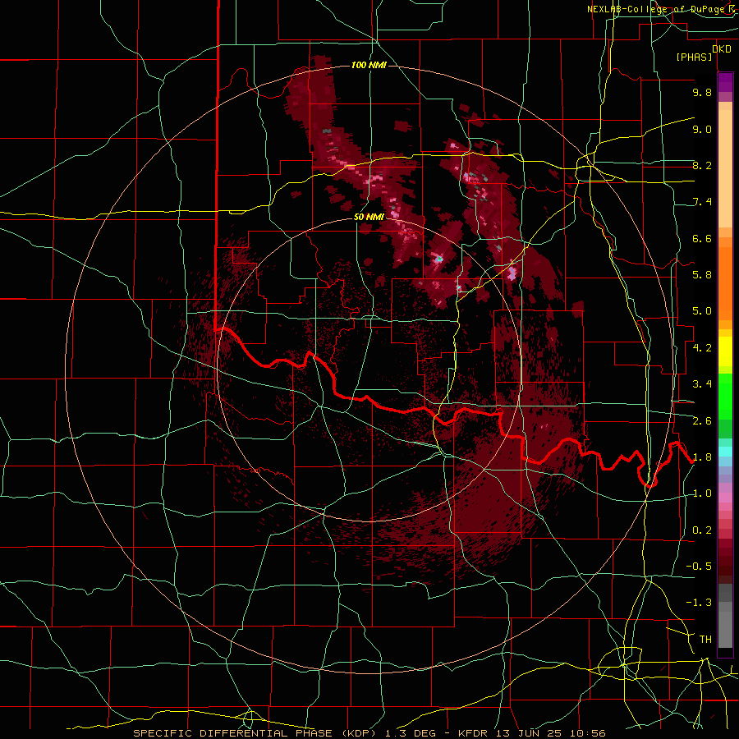This screenshot has height=739, width=739.
Task: Click the 3.4 scale value
Action: pos(702,384)
